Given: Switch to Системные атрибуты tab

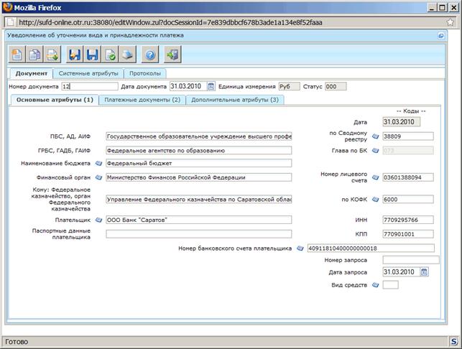Looking at the screenshot, I should pos(88,73).
